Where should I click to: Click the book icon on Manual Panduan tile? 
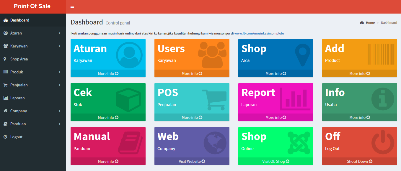130,143
